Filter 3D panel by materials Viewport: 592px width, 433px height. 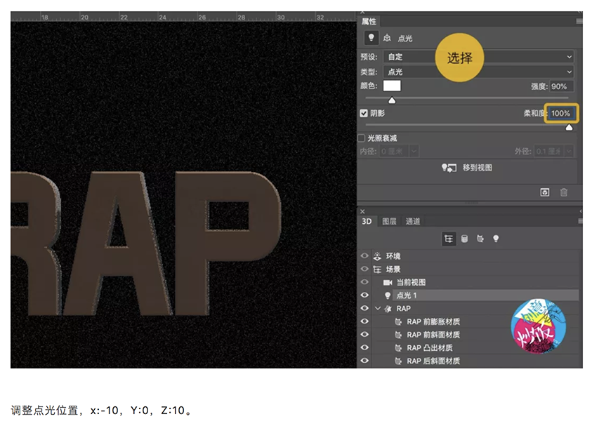480,239
